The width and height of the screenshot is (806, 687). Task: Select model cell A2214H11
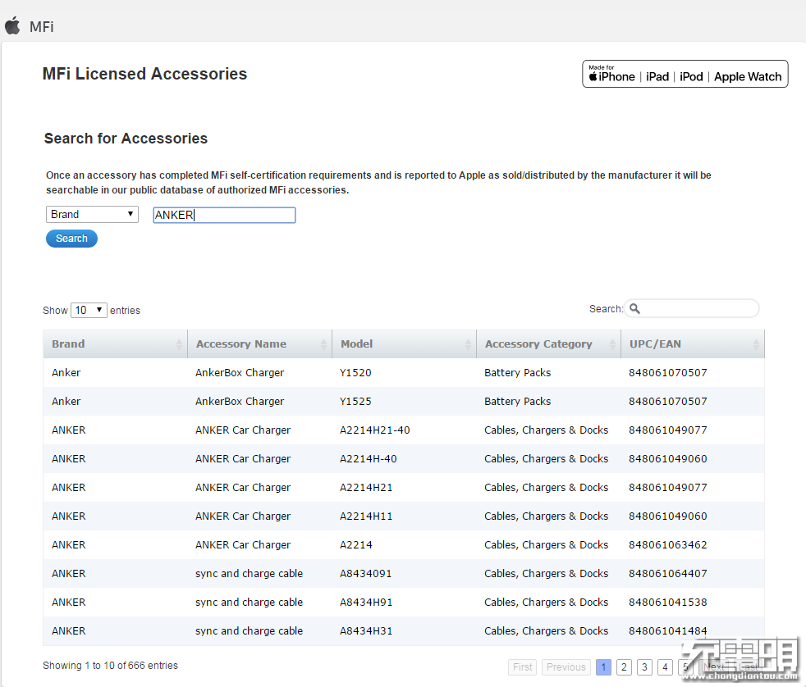tap(366, 516)
